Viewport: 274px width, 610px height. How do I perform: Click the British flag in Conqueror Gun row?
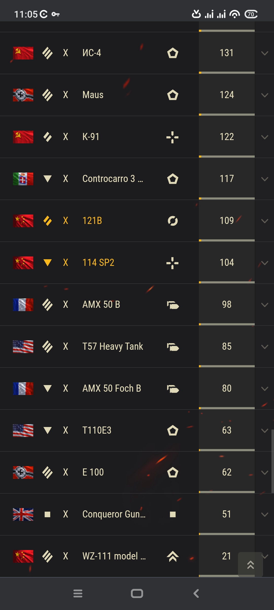coord(23,514)
